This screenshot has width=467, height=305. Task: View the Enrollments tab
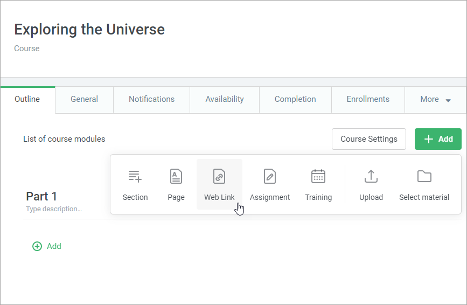coord(368,99)
